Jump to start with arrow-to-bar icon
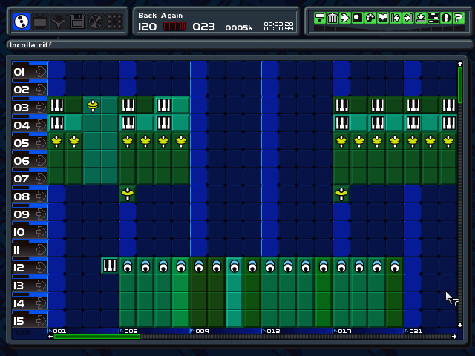 [x=396, y=18]
